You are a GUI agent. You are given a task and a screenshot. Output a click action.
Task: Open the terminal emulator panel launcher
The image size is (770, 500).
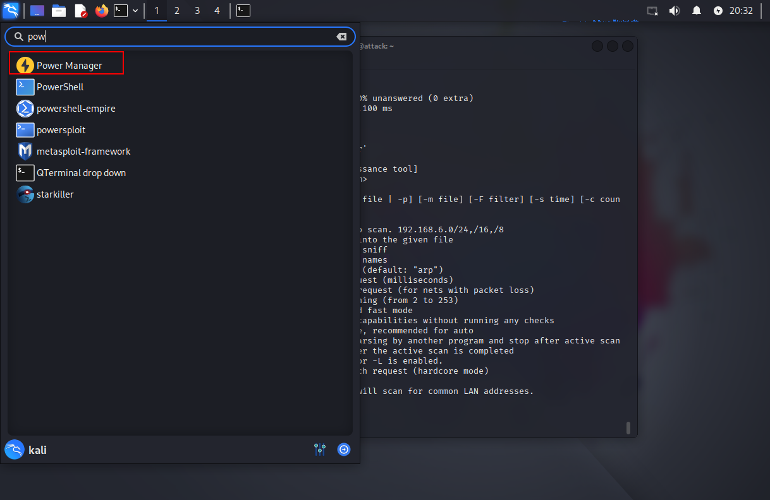(121, 10)
